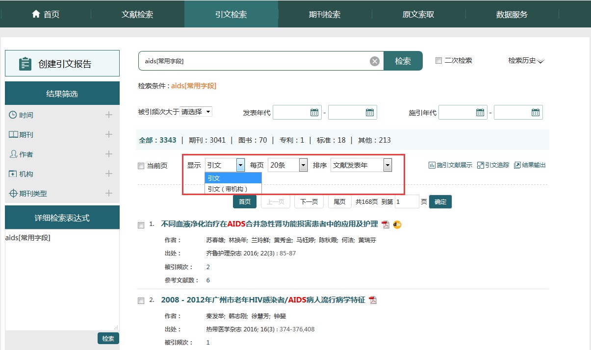Expand the 期刊类型 filter plus icon
The height and width of the screenshot is (350, 591).
pyautogui.click(x=109, y=194)
